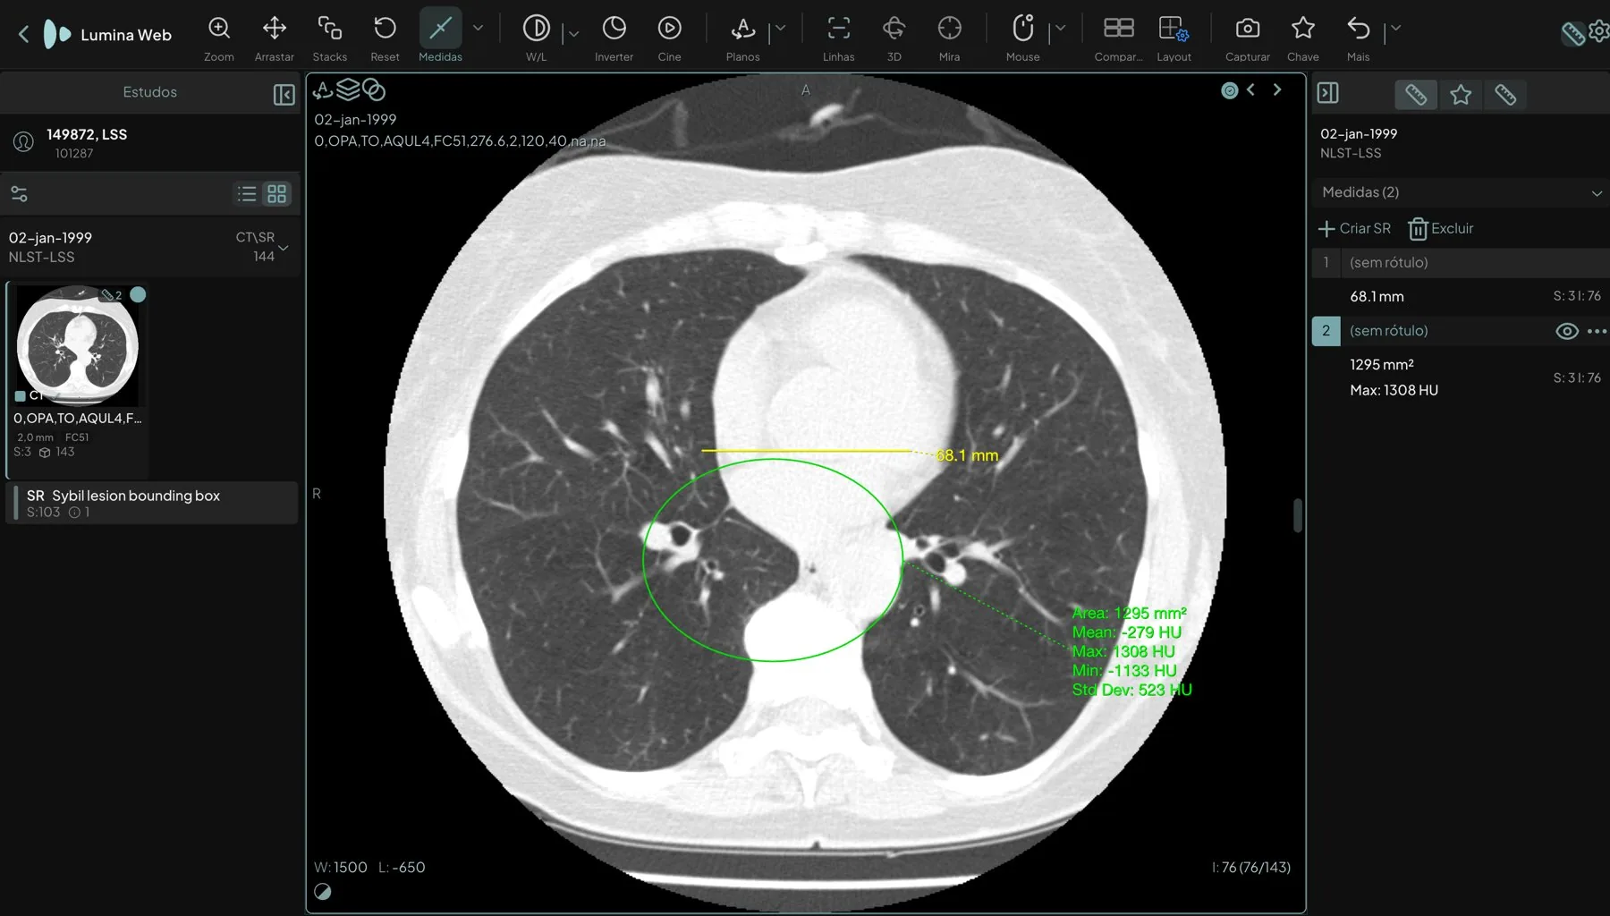Select the Arrastar pan tool
1610x916 pixels.
274,37
